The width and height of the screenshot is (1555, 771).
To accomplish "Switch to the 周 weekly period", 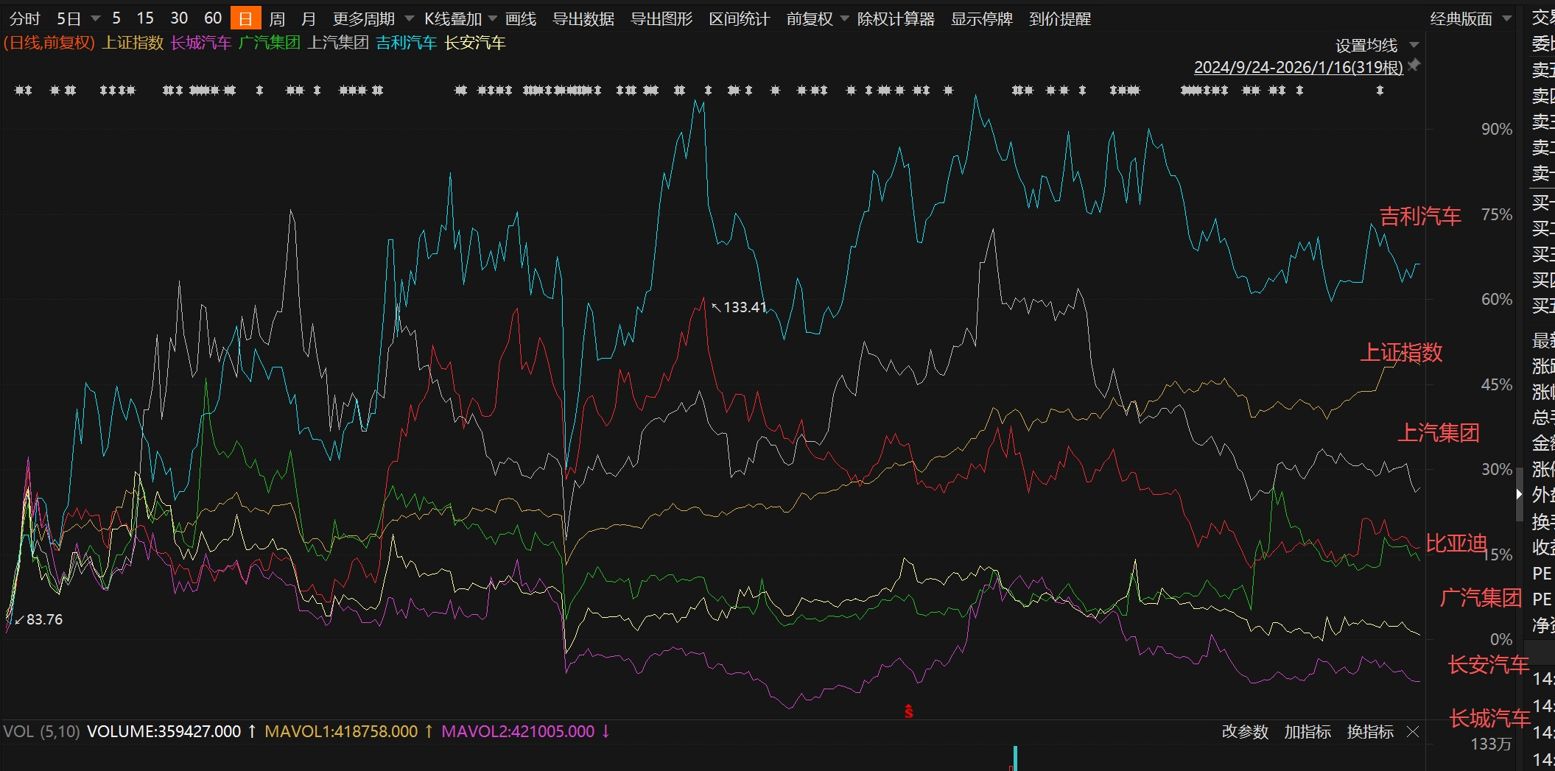I will [x=277, y=18].
